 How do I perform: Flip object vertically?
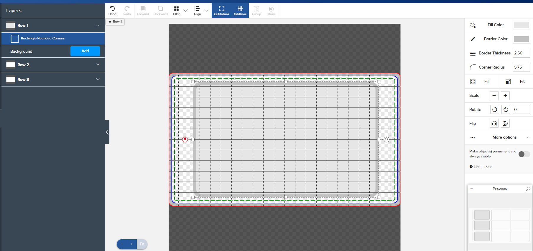pyautogui.click(x=505, y=123)
